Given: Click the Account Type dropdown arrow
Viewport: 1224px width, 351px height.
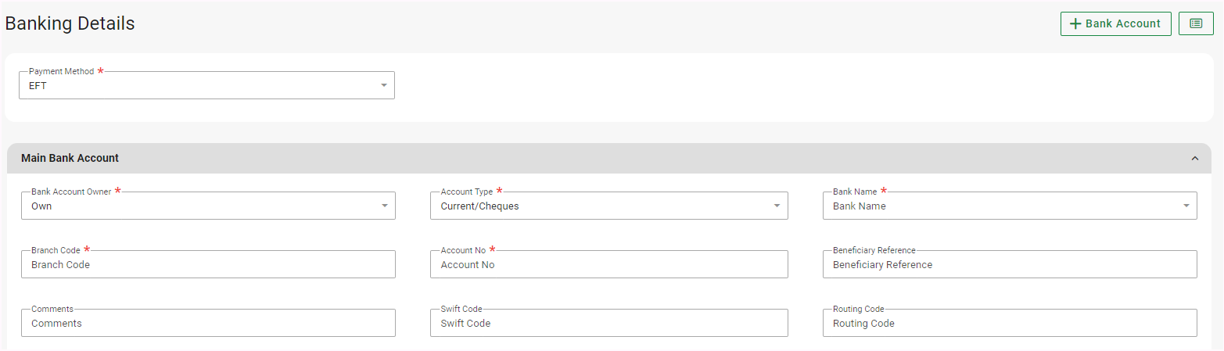Looking at the screenshot, I should [777, 206].
